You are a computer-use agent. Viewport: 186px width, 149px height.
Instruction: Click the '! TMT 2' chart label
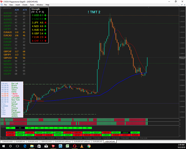point(94,12)
